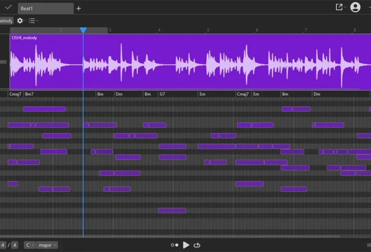Click bar 5 on the ruler
The height and width of the screenshot is (252, 371).
(x=208, y=30)
